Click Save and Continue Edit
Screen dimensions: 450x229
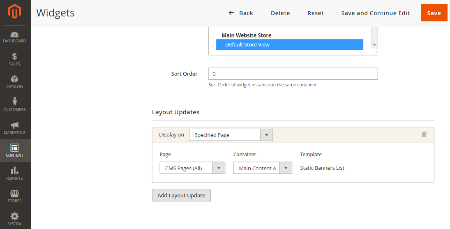[375, 13]
